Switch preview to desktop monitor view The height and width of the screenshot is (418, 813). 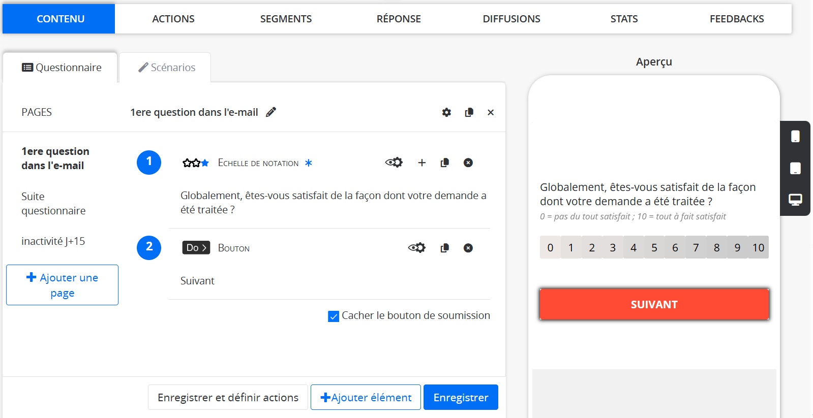[x=795, y=200]
